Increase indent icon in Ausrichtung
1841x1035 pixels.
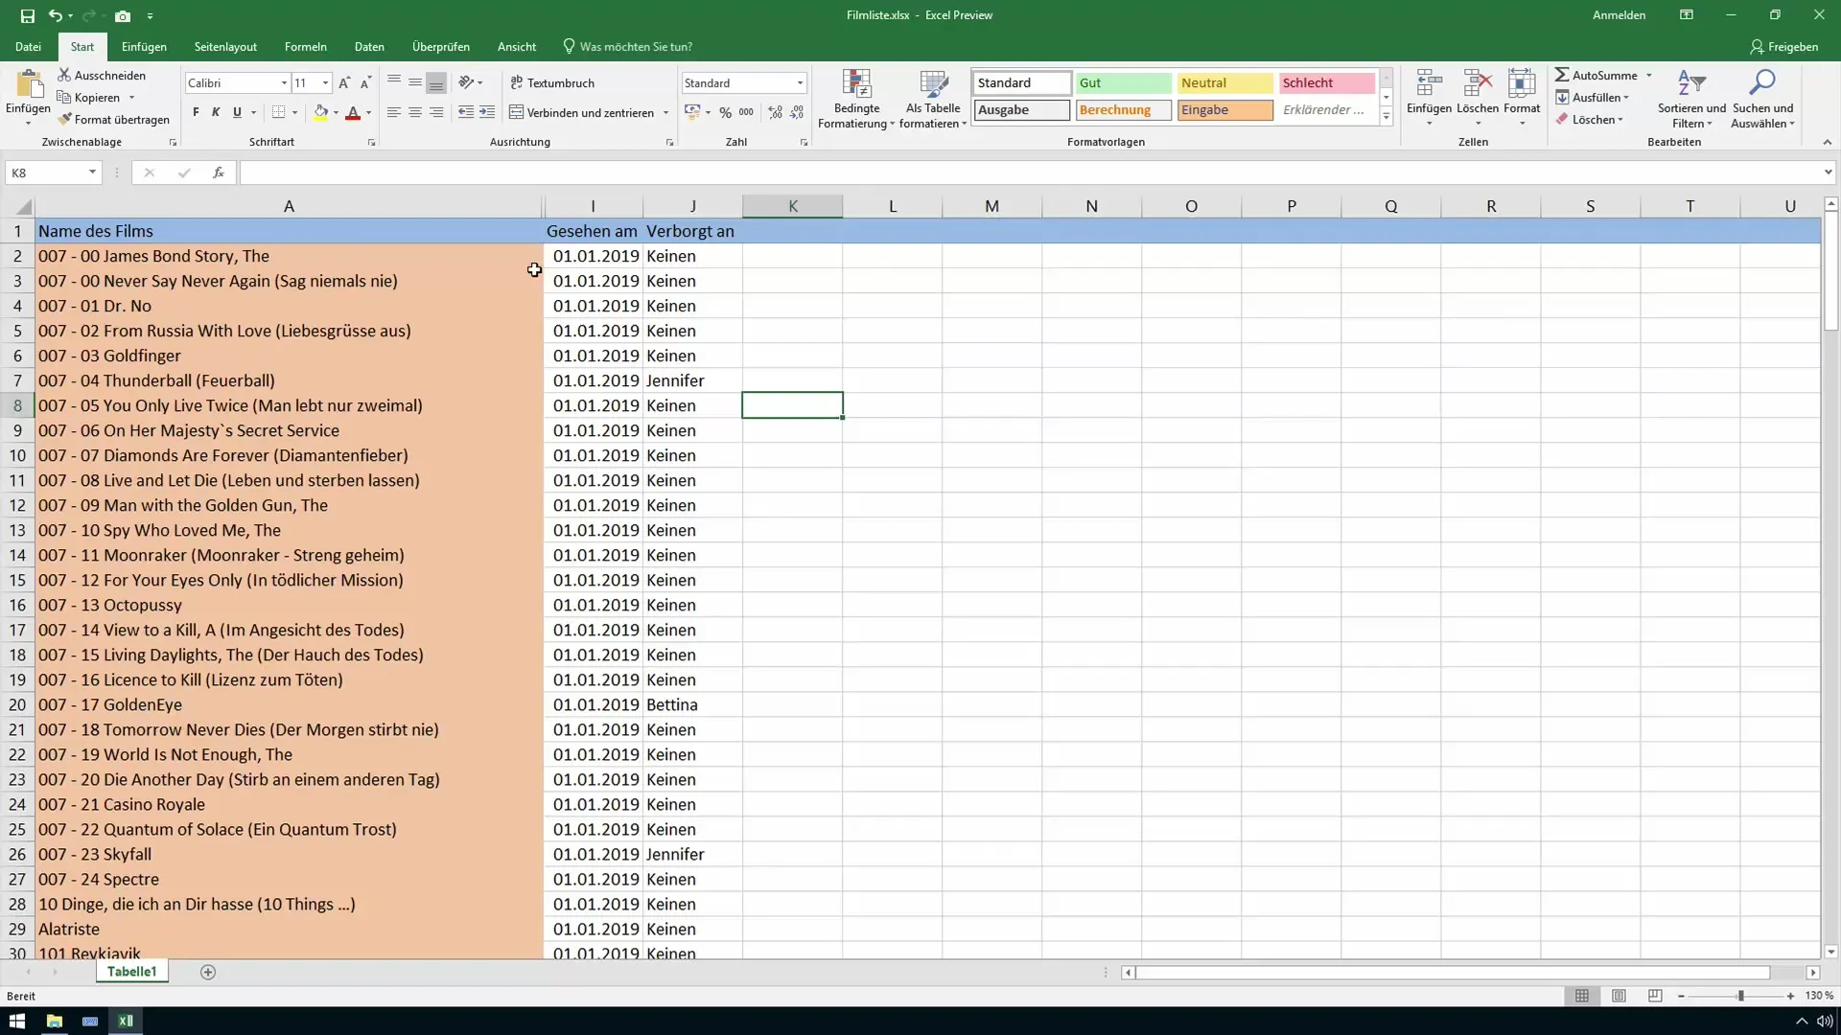[x=487, y=112]
